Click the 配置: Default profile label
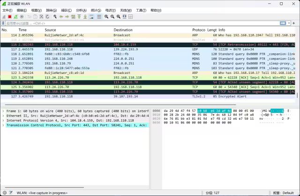Image resolution: width=300 pixels, height=196 pixels. (x=283, y=193)
